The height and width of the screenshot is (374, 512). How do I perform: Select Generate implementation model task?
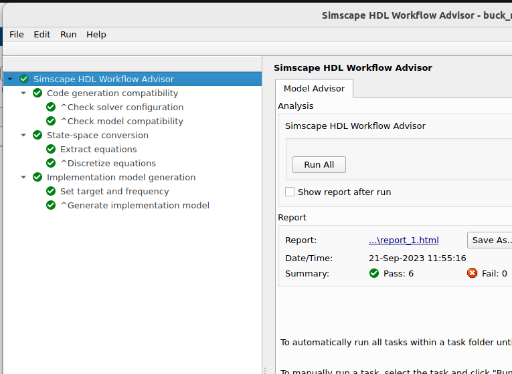pos(135,205)
